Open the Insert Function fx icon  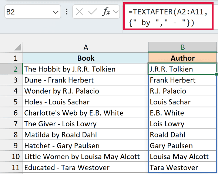(106, 12)
